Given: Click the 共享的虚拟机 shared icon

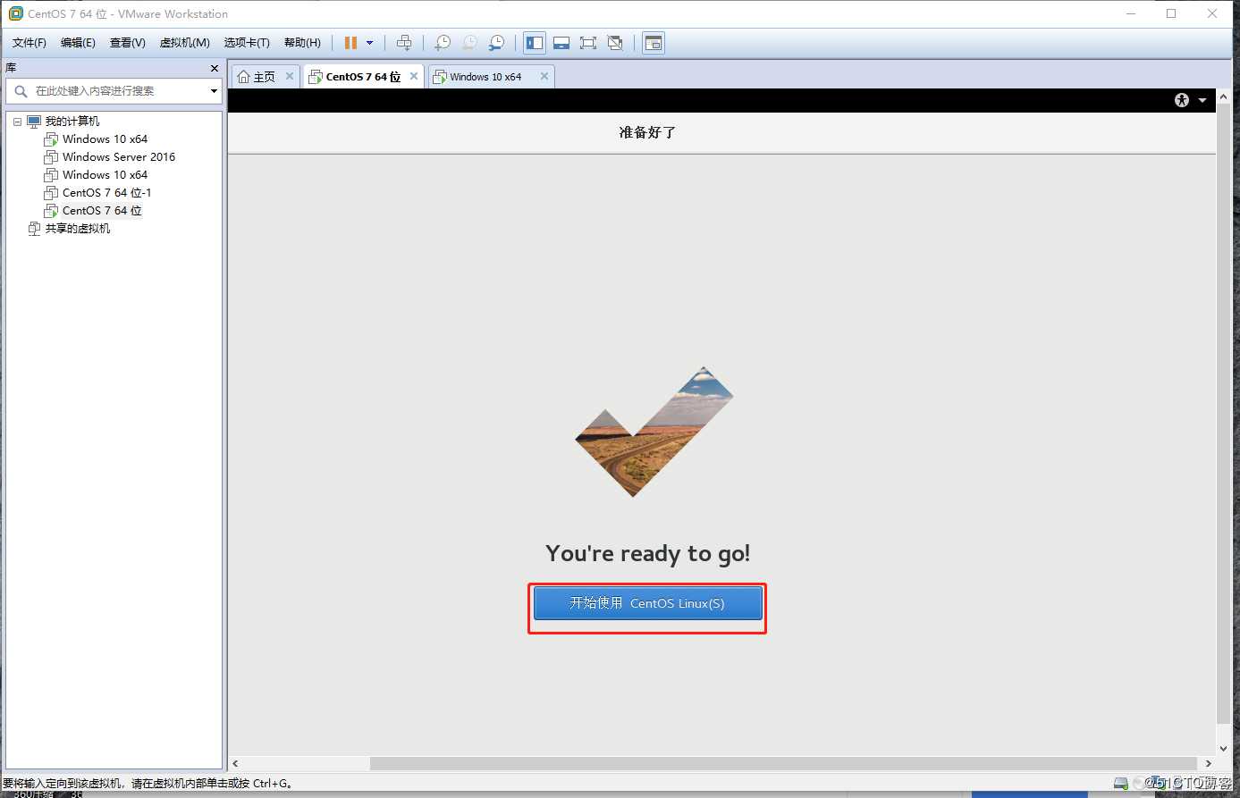Looking at the screenshot, I should [x=35, y=229].
